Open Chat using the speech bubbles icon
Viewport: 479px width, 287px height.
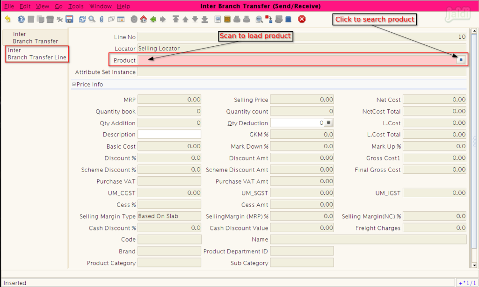pyautogui.click(x=111, y=19)
